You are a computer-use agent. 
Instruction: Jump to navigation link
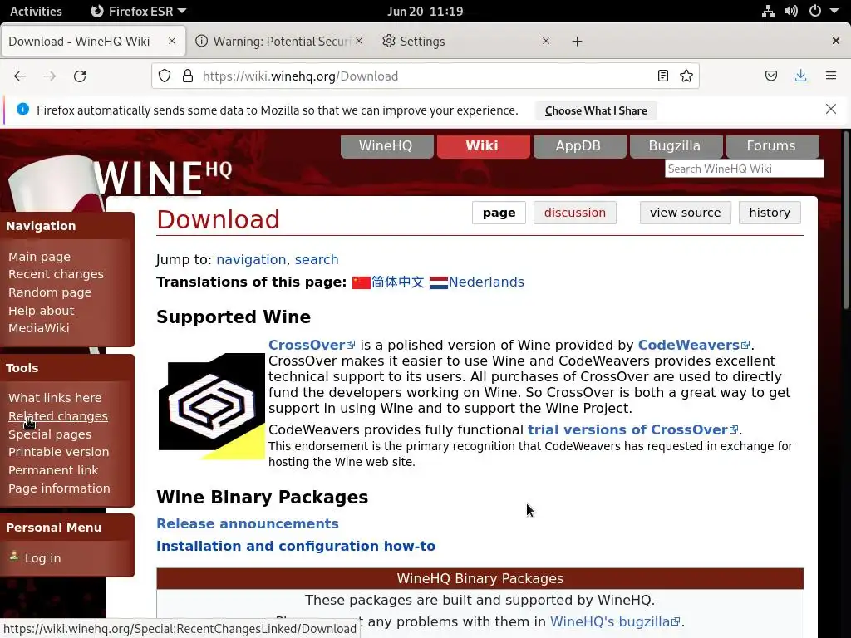pyautogui.click(x=251, y=260)
